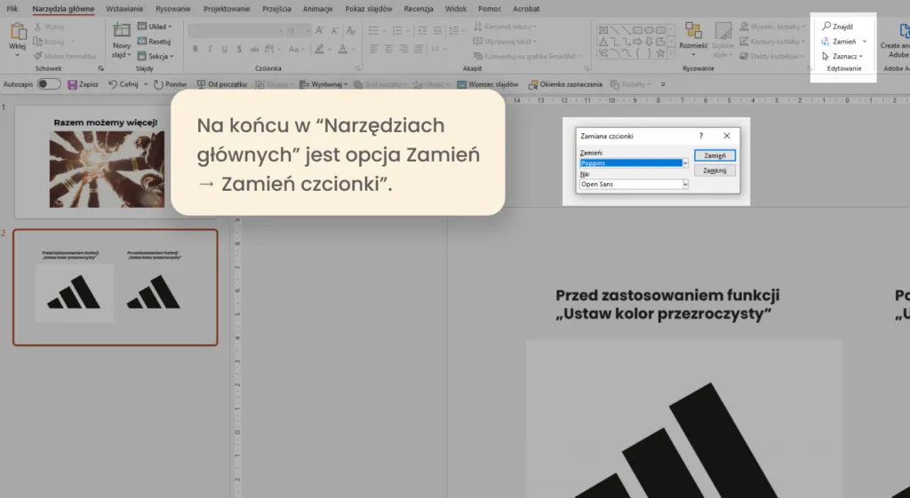Viewport: 910px width, 498px height.
Task: Clear all formatting with the eraser A icon
Action: click(x=350, y=30)
